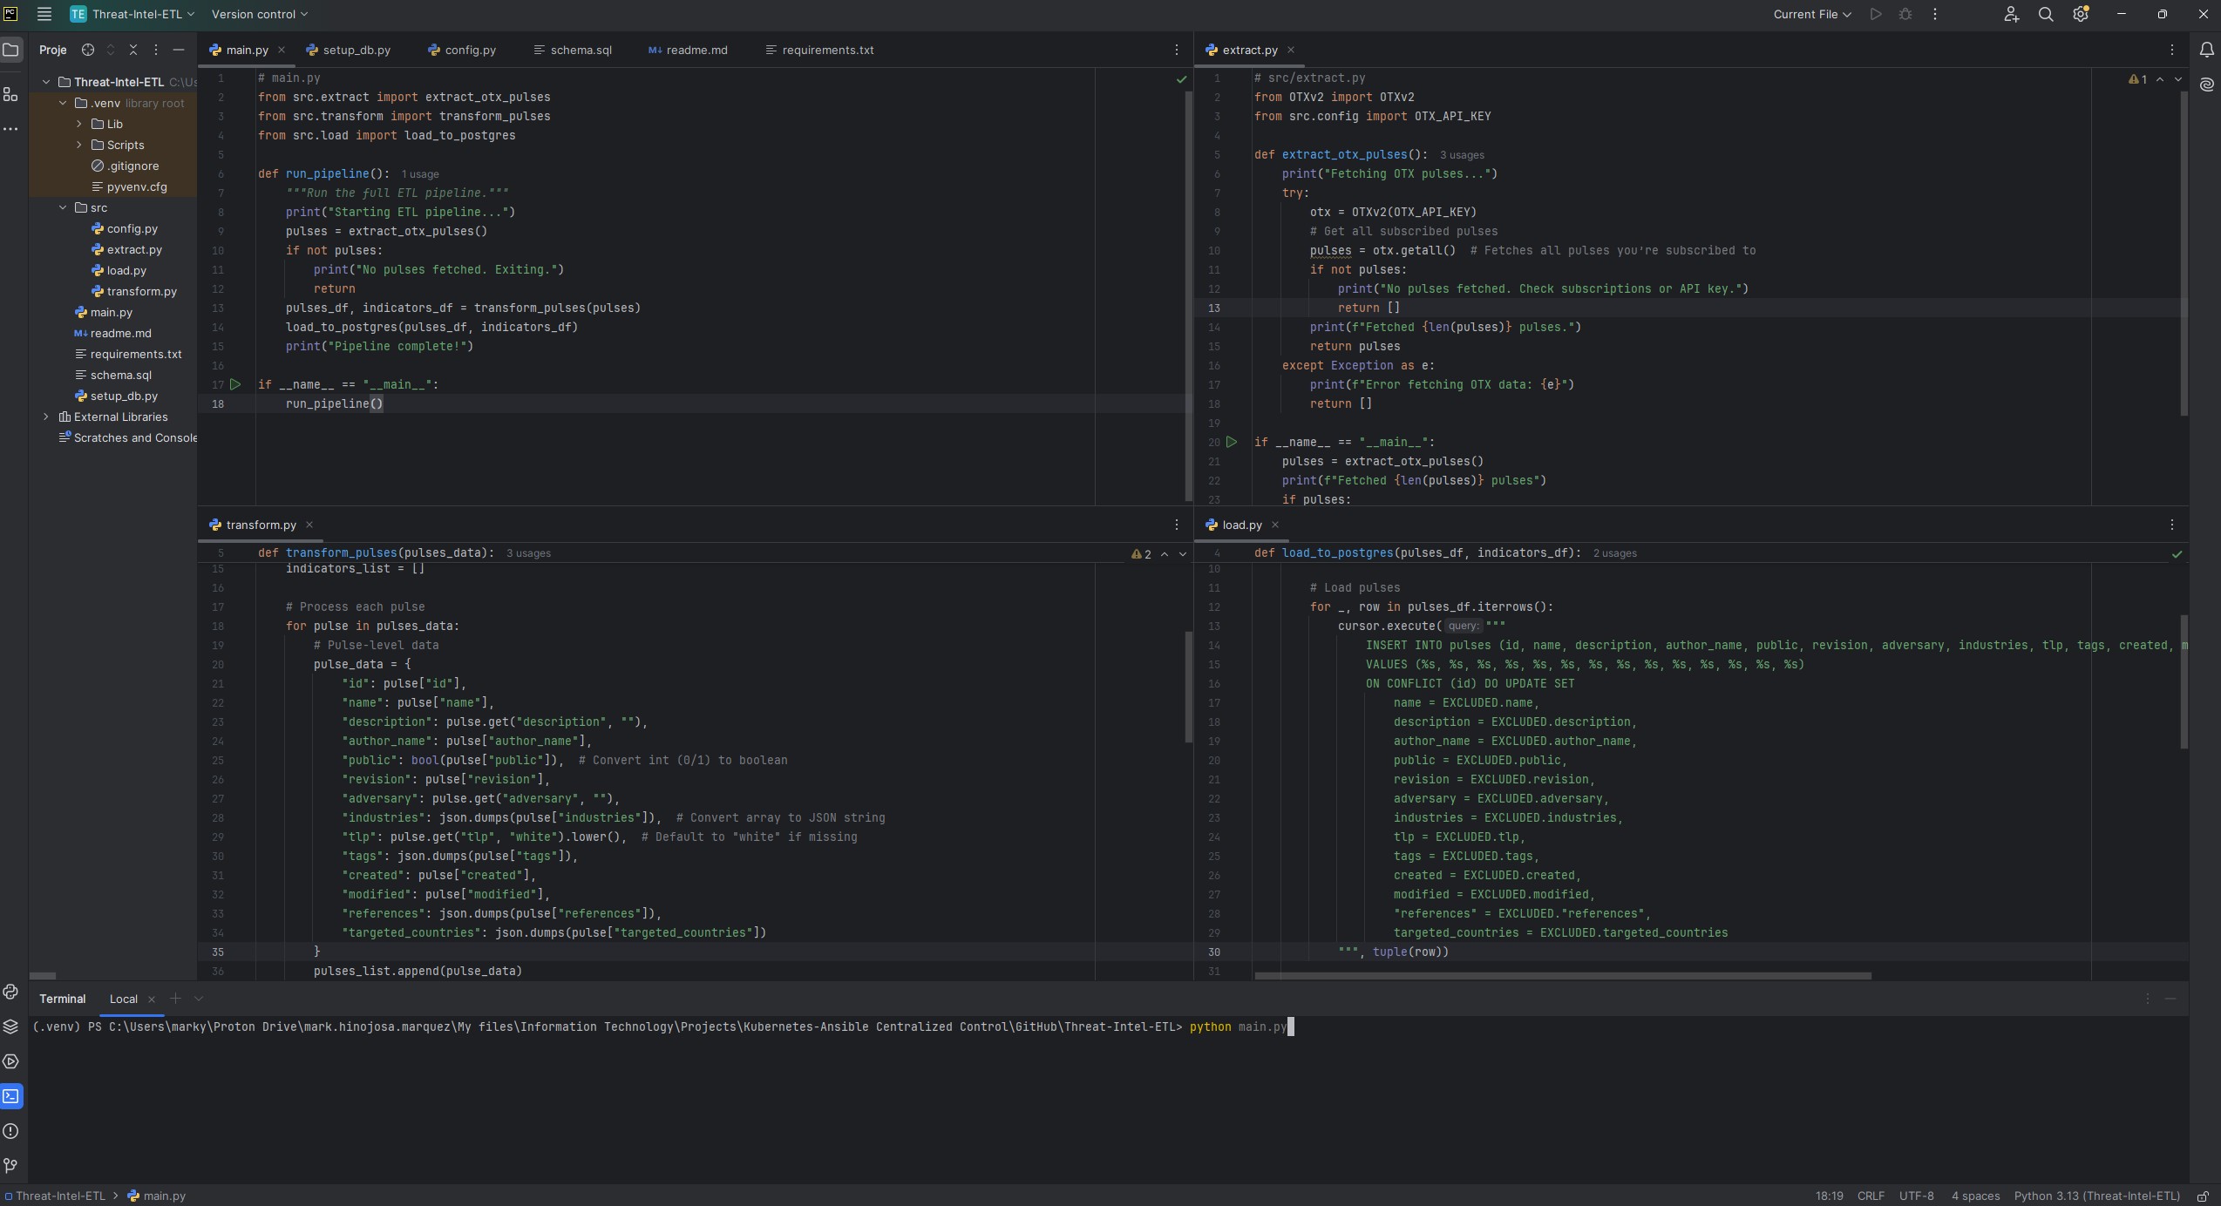
Task: Open Search Everywhere
Action: click(x=2045, y=14)
